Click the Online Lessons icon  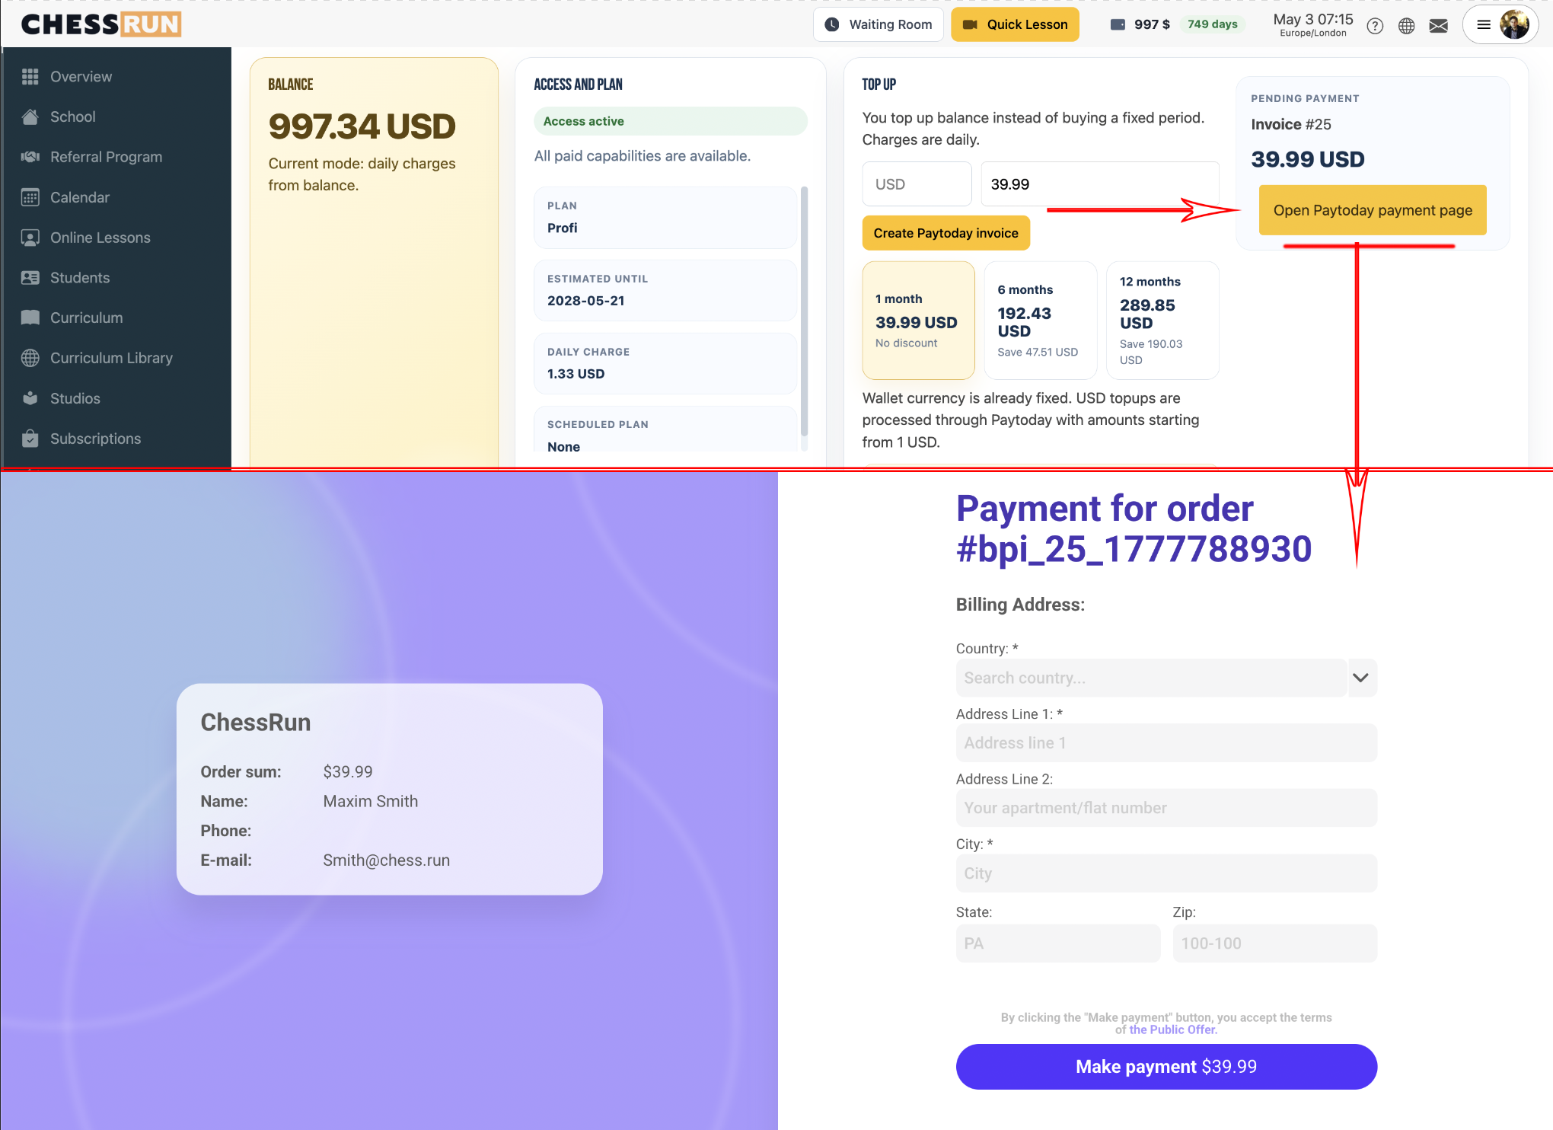pyautogui.click(x=30, y=238)
